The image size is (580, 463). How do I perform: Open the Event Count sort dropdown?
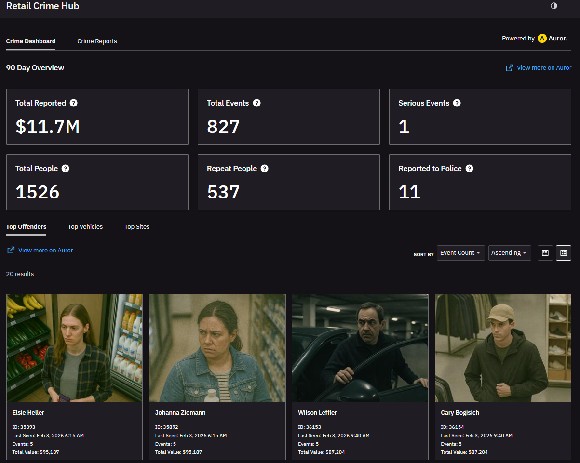tap(460, 253)
